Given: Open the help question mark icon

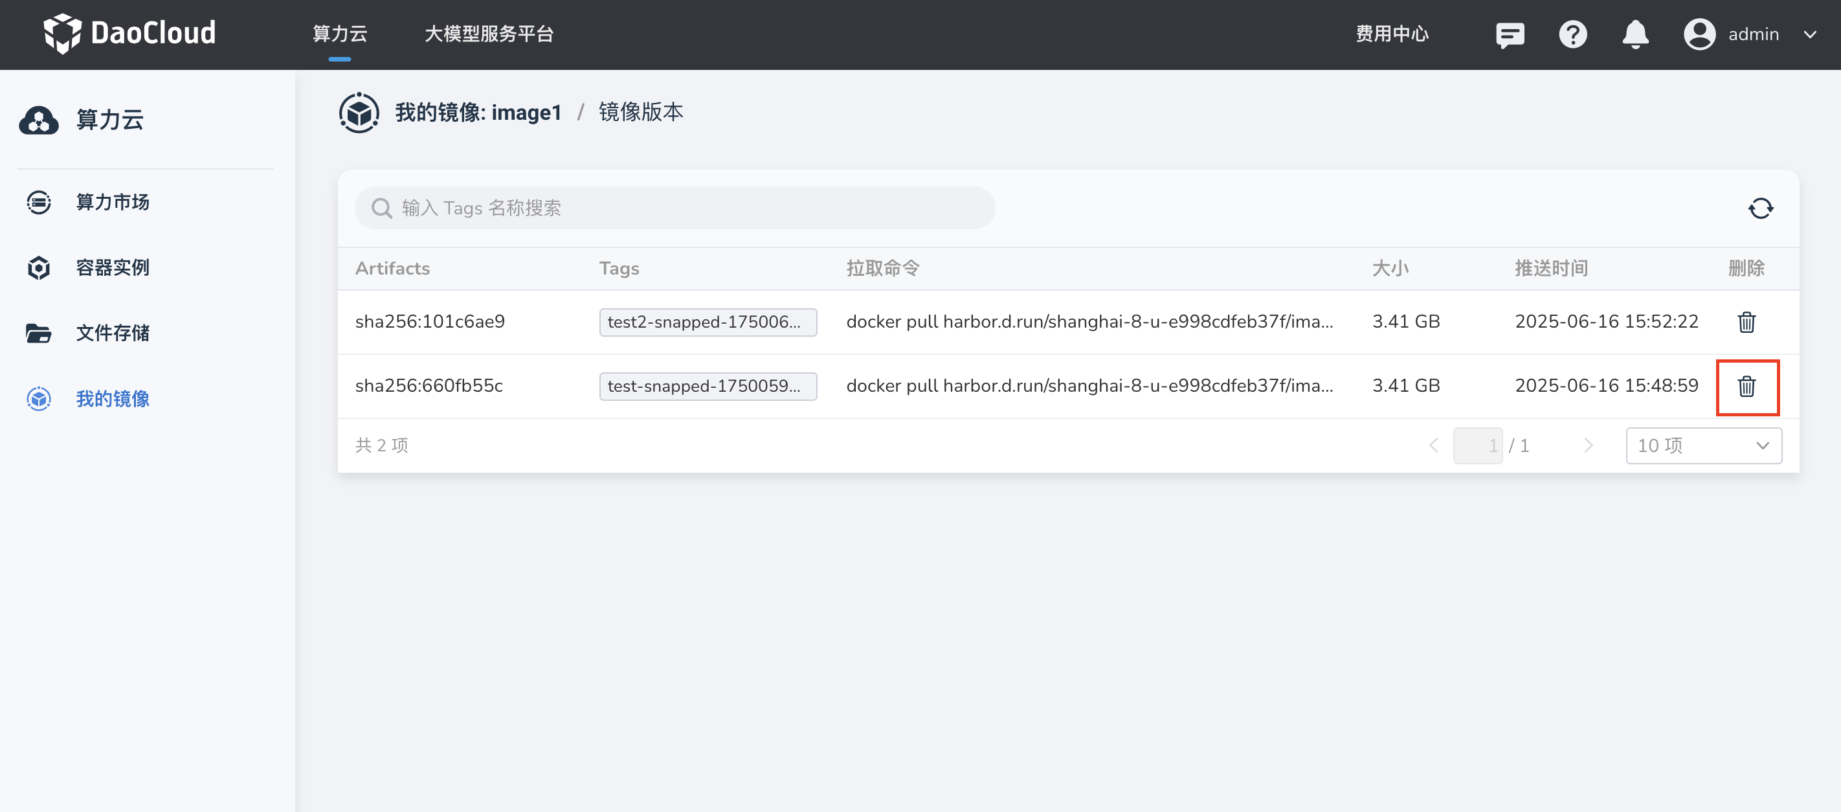Looking at the screenshot, I should pyautogui.click(x=1572, y=34).
